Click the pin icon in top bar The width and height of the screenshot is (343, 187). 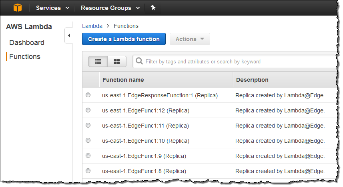tap(153, 8)
